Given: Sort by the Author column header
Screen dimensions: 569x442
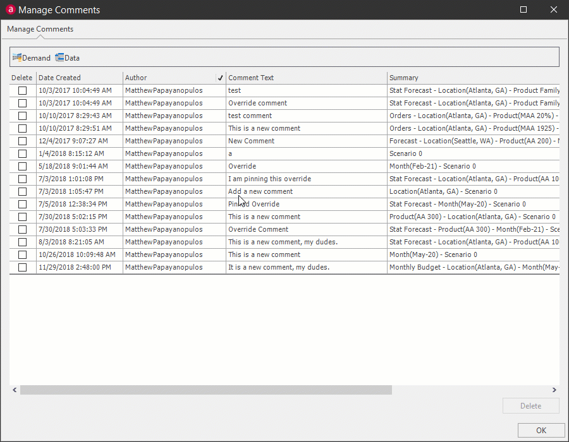Looking at the screenshot, I should tap(174, 78).
